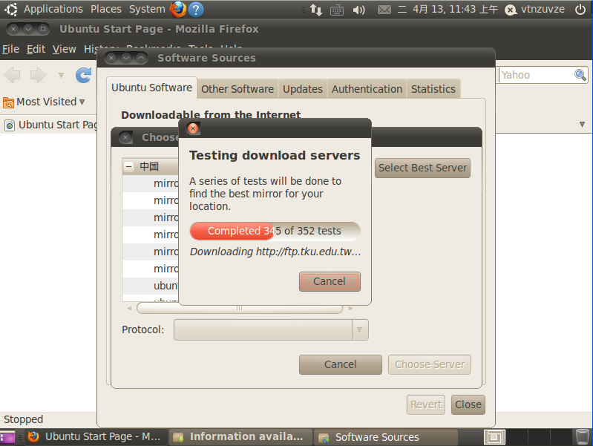Open Firefox View menu
Screen dimensions: 593x446
pos(65,49)
